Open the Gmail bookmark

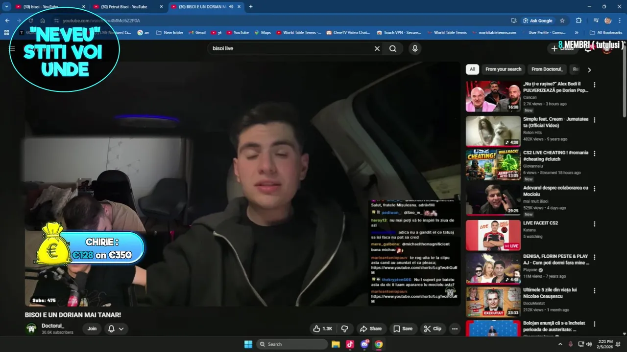pos(196,33)
